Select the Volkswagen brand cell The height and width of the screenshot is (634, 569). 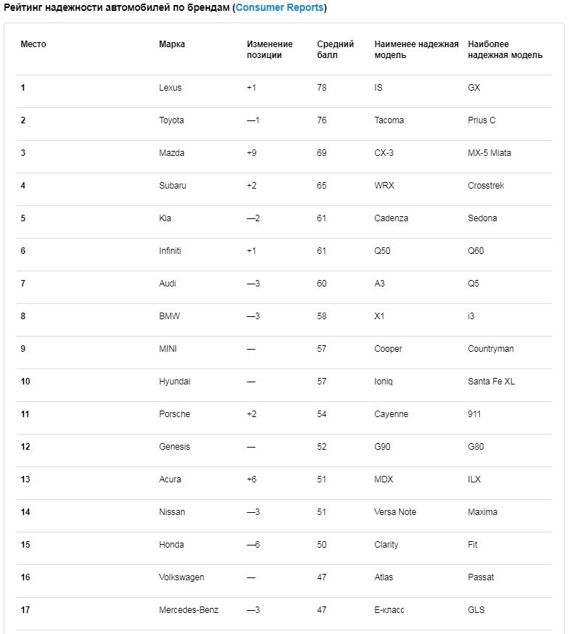coord(181,577)
